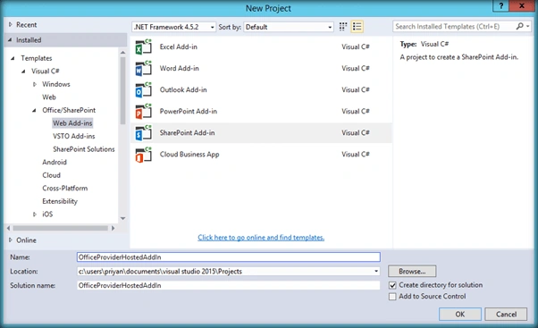Screen dimensions: 538x328
Task: Select VSTO Add-ins in the tree
Action: tap(74, 136)
